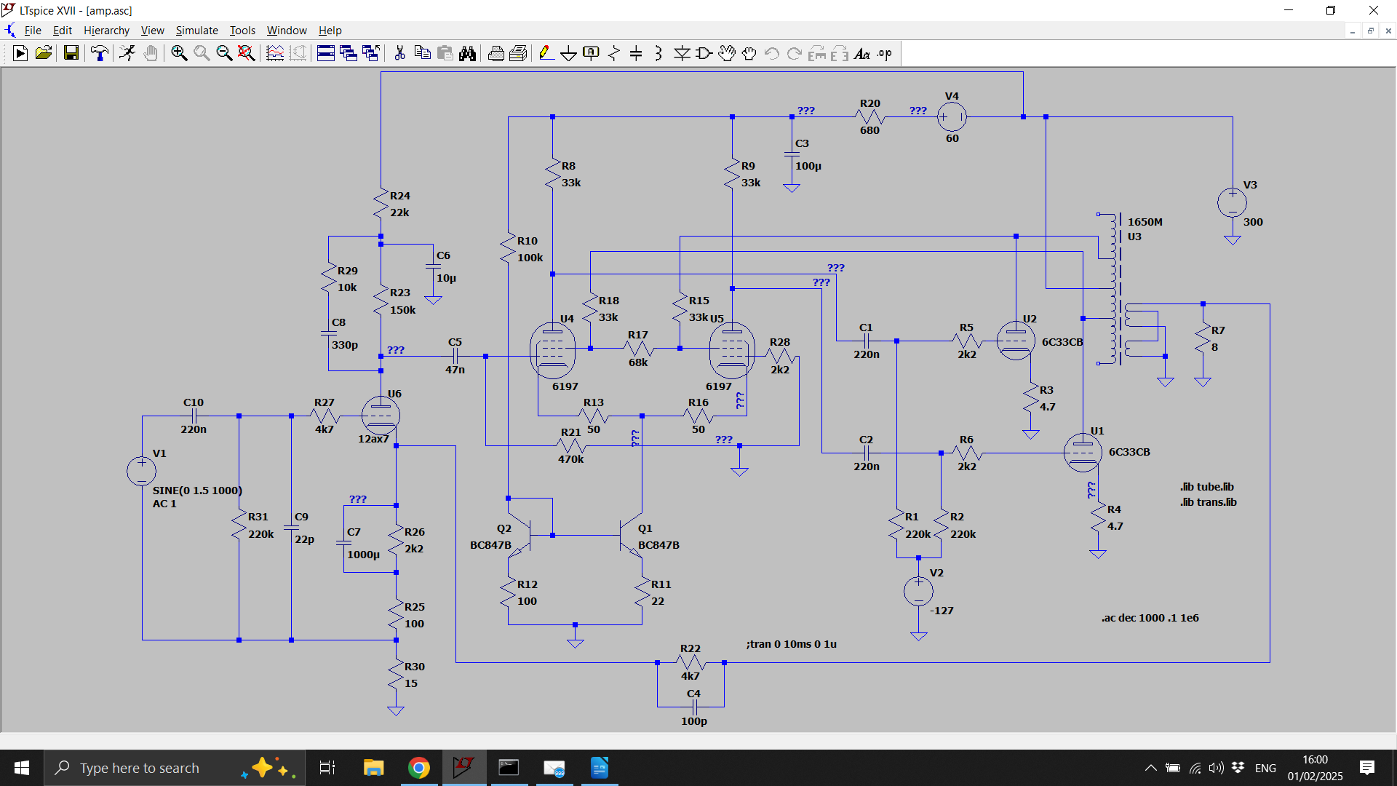This screenshot has height=786, width=1397.
Task: Open the Edit menu
Action: point(63,30)
